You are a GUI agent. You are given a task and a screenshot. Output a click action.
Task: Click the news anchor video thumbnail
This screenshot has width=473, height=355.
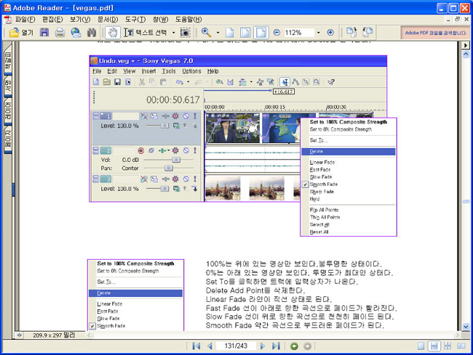click(233, 128)
